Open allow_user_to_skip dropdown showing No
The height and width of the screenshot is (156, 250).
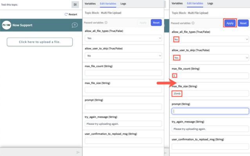click(123, 56)
